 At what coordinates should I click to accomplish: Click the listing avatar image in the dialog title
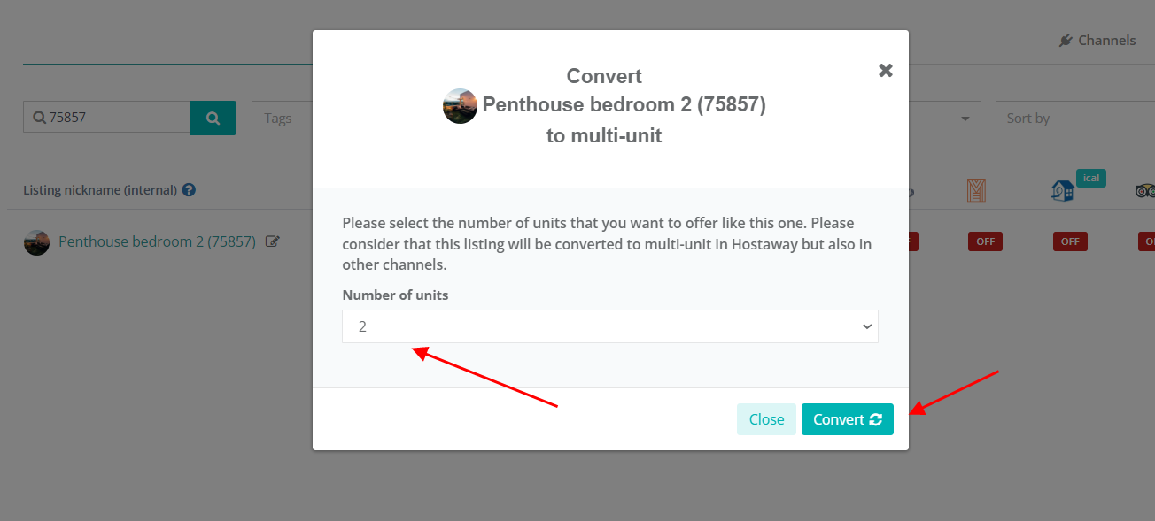coord(460,106)
